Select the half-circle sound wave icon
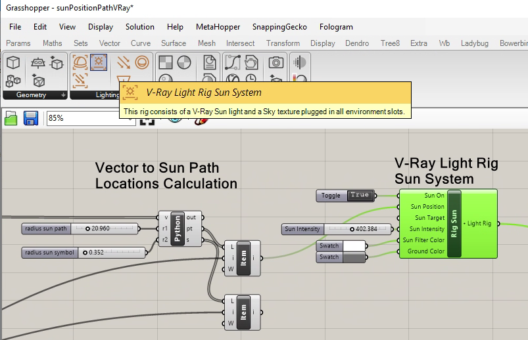 tap(299, 62)
